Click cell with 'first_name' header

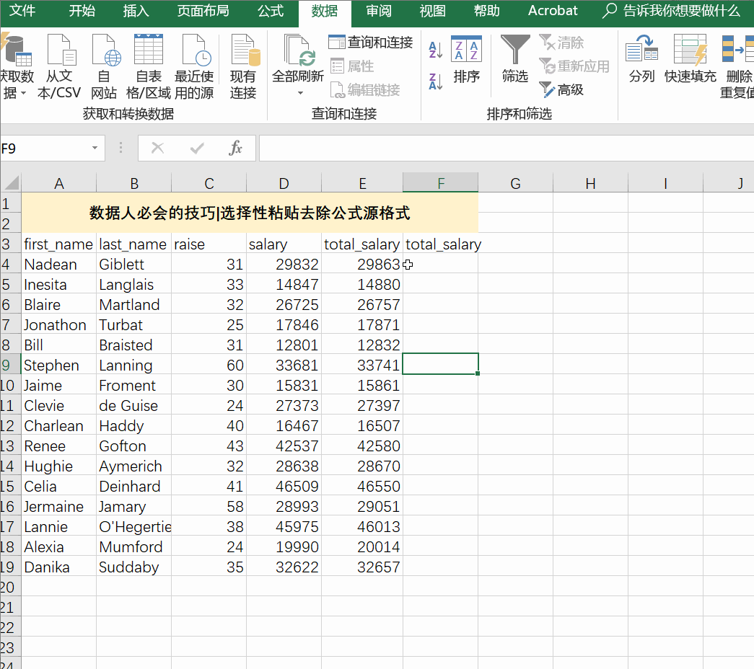point(58,244)
